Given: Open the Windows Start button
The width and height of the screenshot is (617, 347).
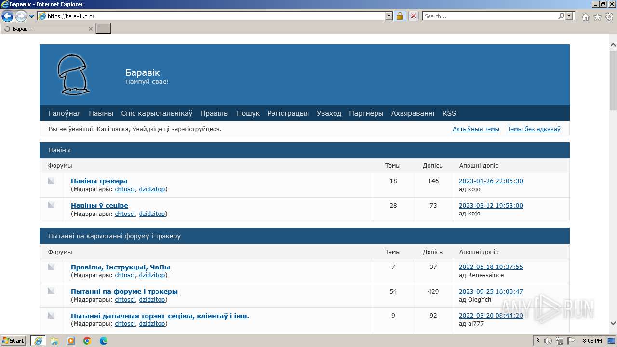Looking at the screenshot, I should [x=13, y=341].
